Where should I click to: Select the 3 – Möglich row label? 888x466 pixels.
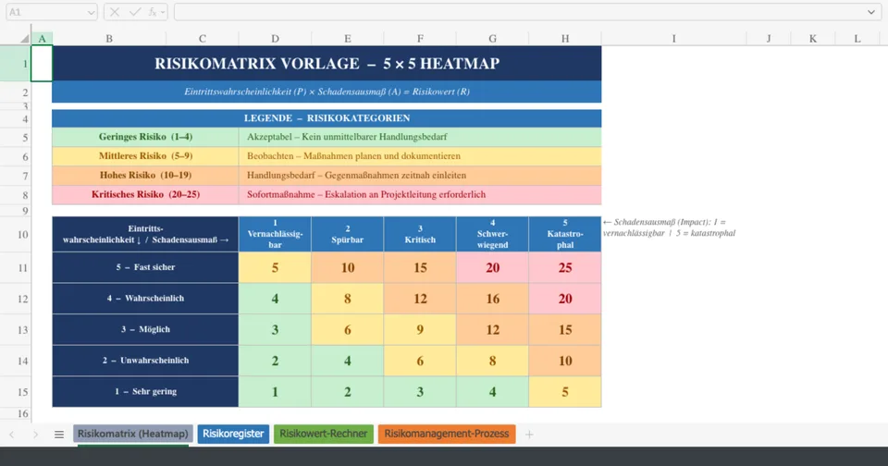(x=145, y=329)
